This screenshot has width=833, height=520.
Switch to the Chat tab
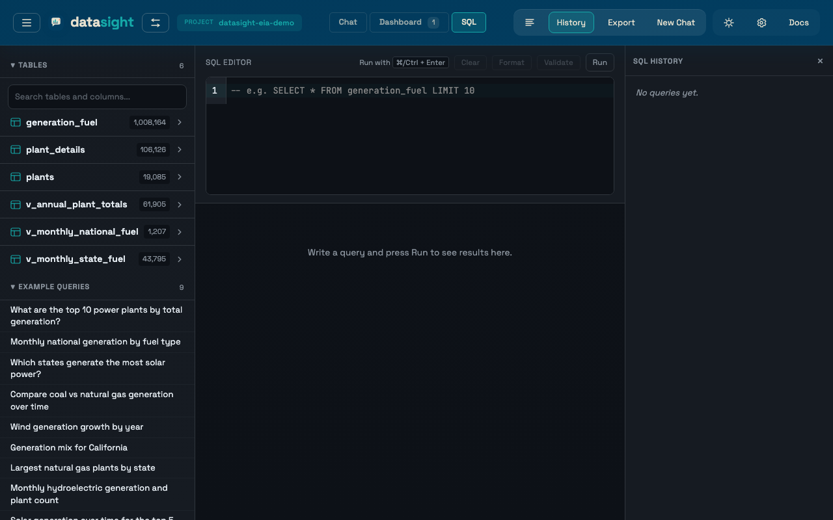[x=348, y=21]
